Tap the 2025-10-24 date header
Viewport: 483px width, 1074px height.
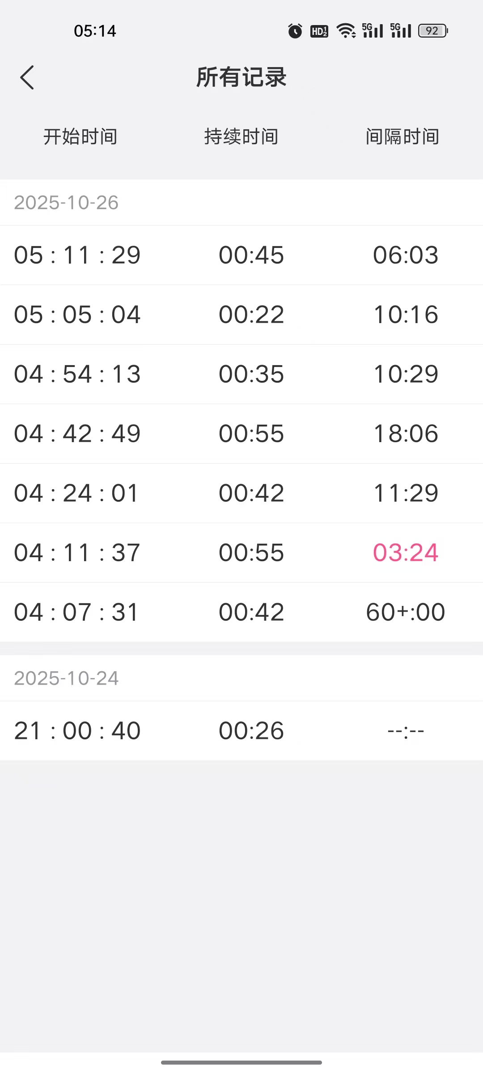(66, 678)
